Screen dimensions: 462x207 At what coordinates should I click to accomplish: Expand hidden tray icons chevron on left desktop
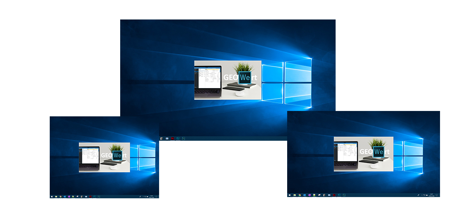[143, 197]
